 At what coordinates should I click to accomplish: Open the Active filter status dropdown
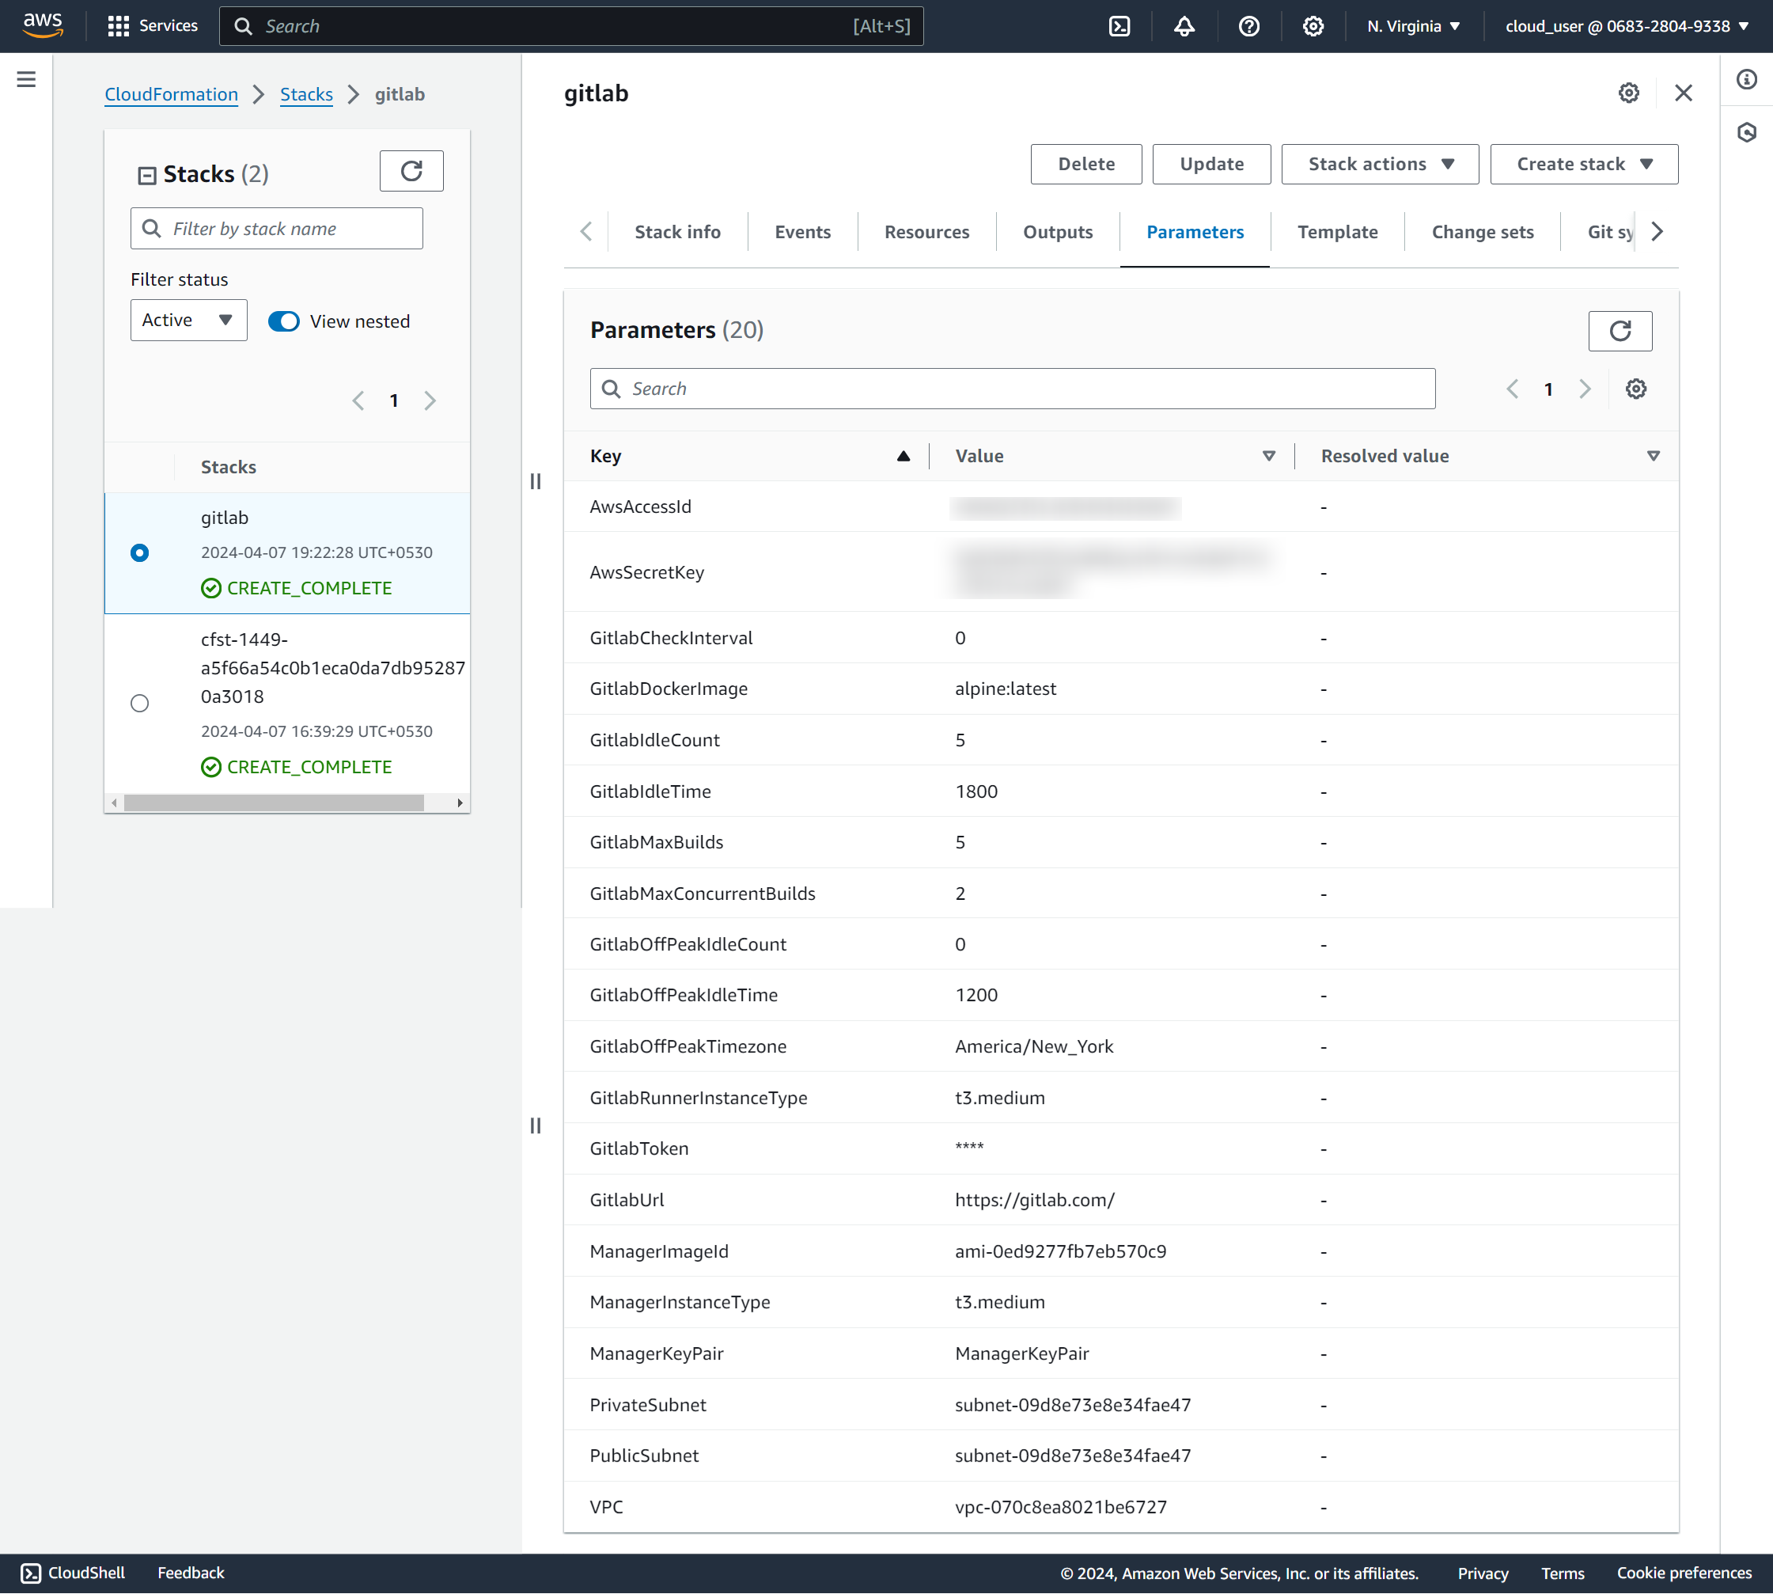point(189,321)
